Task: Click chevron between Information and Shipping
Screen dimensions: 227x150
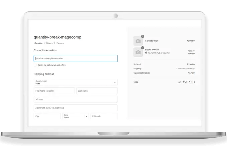Action: [x=44, y=43]
